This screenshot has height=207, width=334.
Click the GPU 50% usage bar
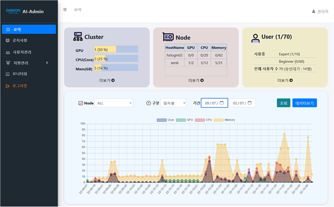[116, 49]
